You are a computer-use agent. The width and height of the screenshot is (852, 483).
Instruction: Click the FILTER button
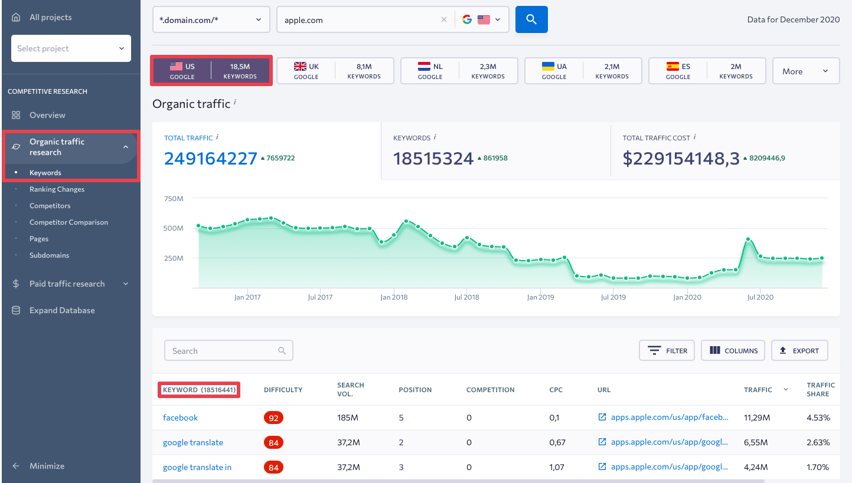667,350
